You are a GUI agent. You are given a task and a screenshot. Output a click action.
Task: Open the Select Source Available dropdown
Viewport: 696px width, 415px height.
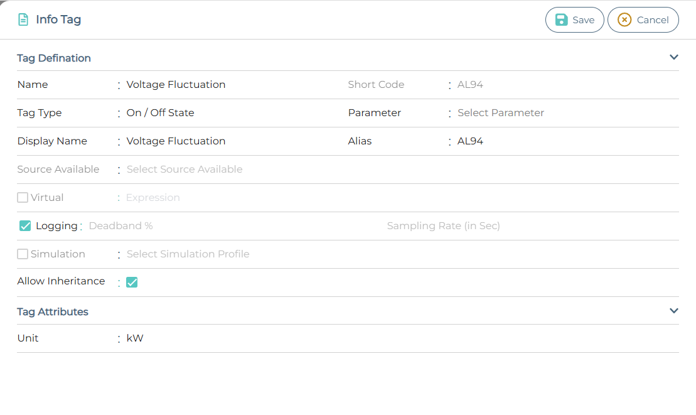tap(185, 170)
